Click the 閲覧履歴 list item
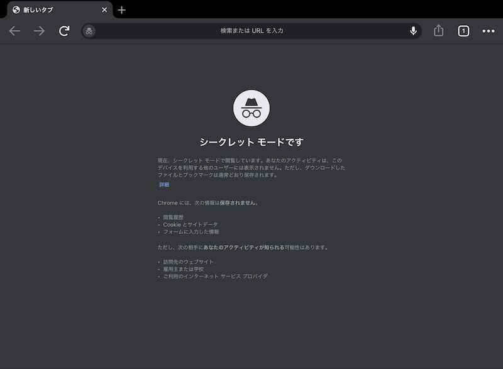 click(x=174, y=218)
